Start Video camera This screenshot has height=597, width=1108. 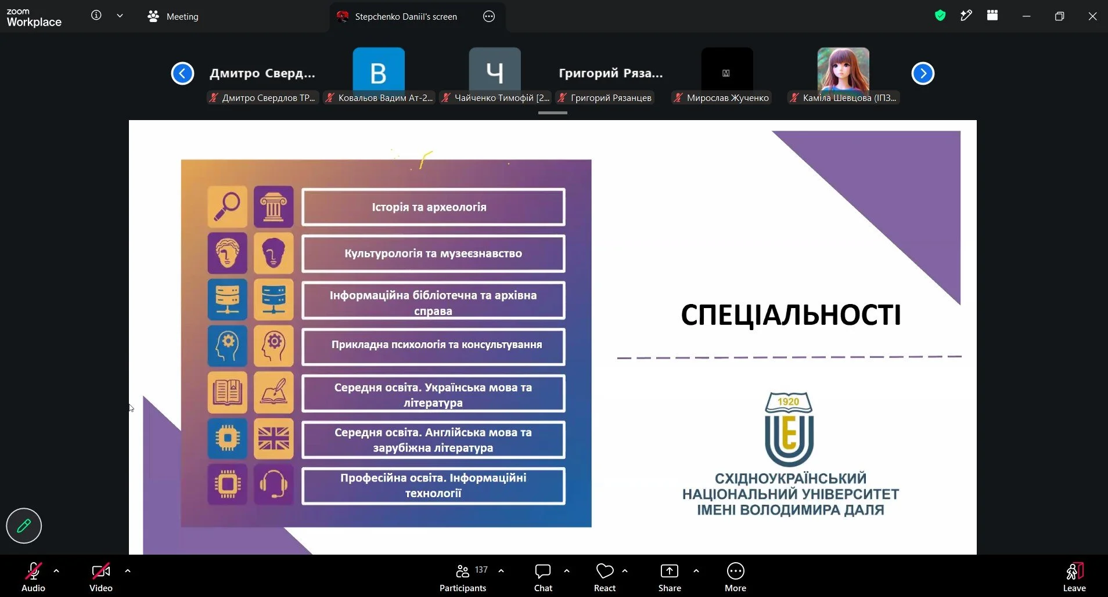coord(101,577)
